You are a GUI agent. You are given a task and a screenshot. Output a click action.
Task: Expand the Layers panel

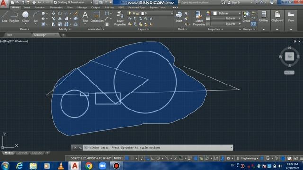click(143, 29)
